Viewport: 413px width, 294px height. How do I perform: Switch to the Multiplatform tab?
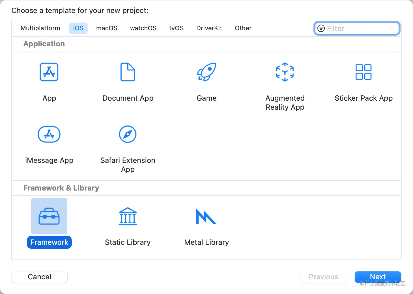click(x=40, y=28)
